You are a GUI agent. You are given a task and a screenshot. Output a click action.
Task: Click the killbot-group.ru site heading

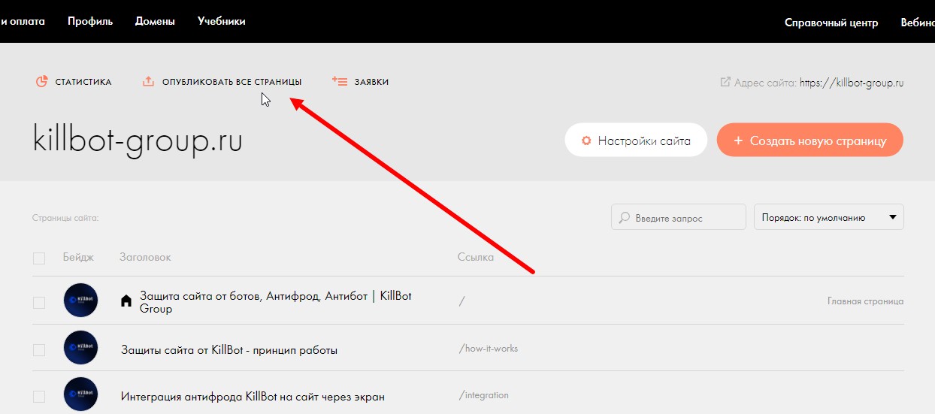(x=138, y=141)
